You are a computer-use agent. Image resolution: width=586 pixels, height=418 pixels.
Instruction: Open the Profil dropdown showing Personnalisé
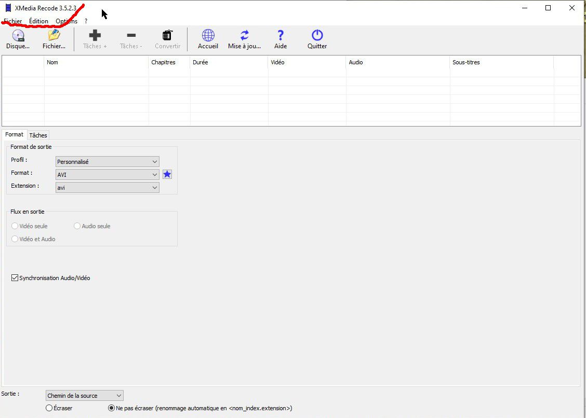pyautogui.click(x=107, y=162)
